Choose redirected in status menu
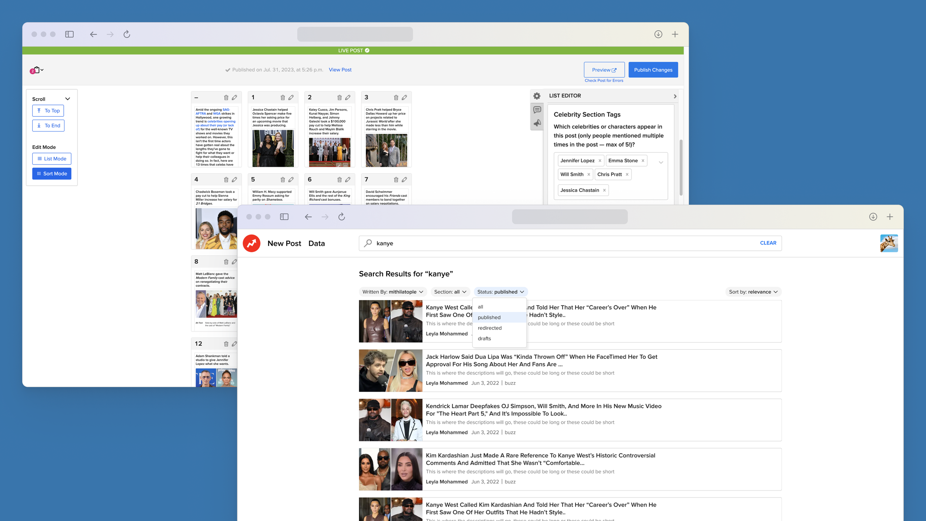 click(489, 328)
